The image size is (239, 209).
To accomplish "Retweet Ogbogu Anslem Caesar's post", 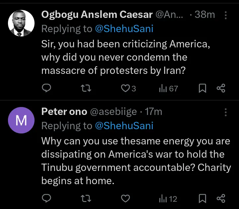I will [86, 88].
